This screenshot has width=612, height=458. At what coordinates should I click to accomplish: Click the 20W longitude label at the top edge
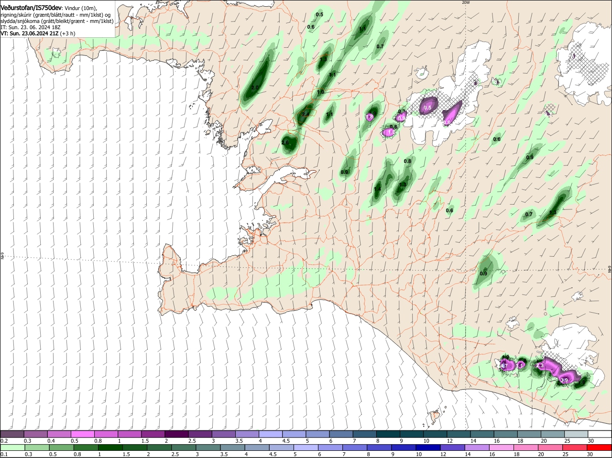(466, 2)
